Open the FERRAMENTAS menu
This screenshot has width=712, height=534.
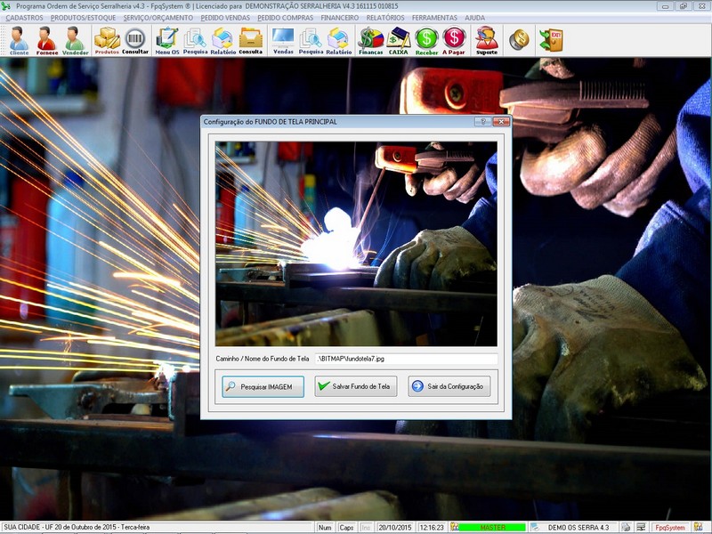(x=434, y=18)
